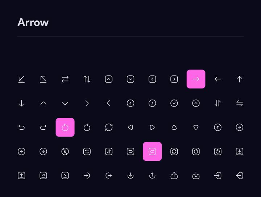Select the filled-outline triangle pointing right

click(x=152, y=127)
